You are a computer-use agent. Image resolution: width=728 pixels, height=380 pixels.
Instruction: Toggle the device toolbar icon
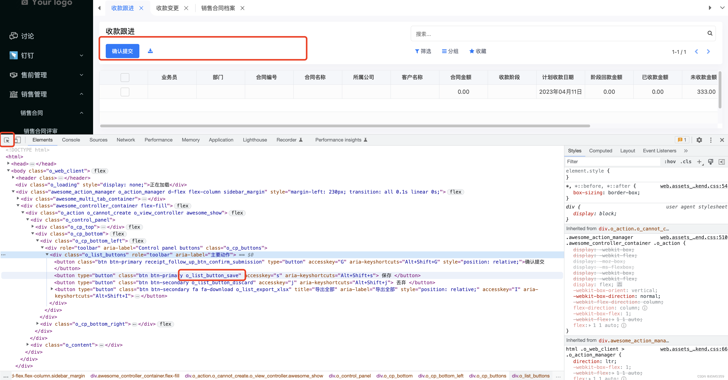tap(18, 140)
